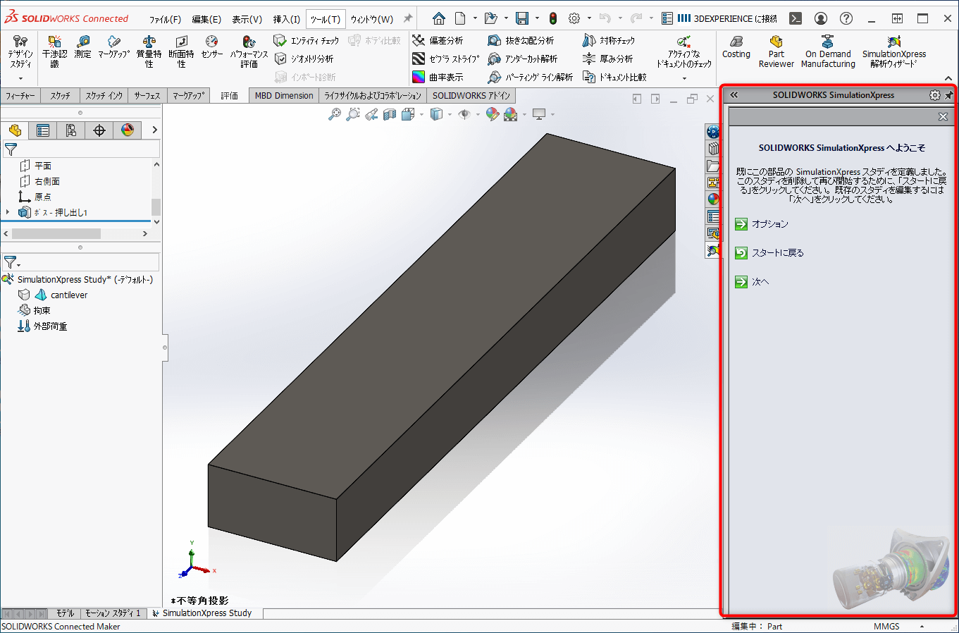This screenshot has height=633, width=959.
Task: Open SimulationXpress panel settings gear
Action: tap(934, 94)
